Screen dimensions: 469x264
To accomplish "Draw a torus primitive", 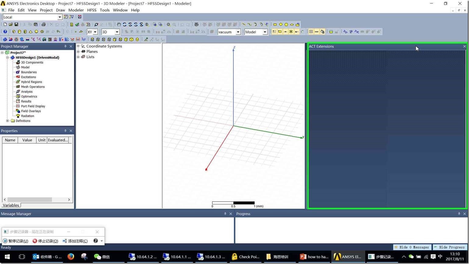I will click(42, 32).
